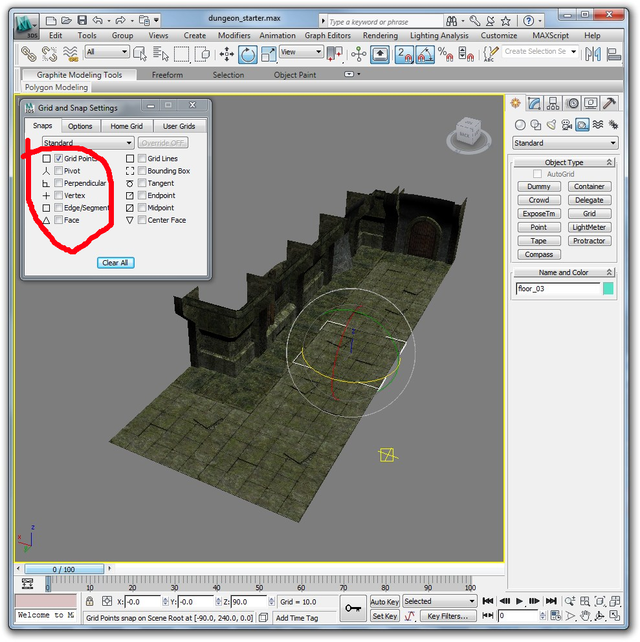Enable the Midpoint snap checkbox
640x642 pixels.
[x=142, y=208]
